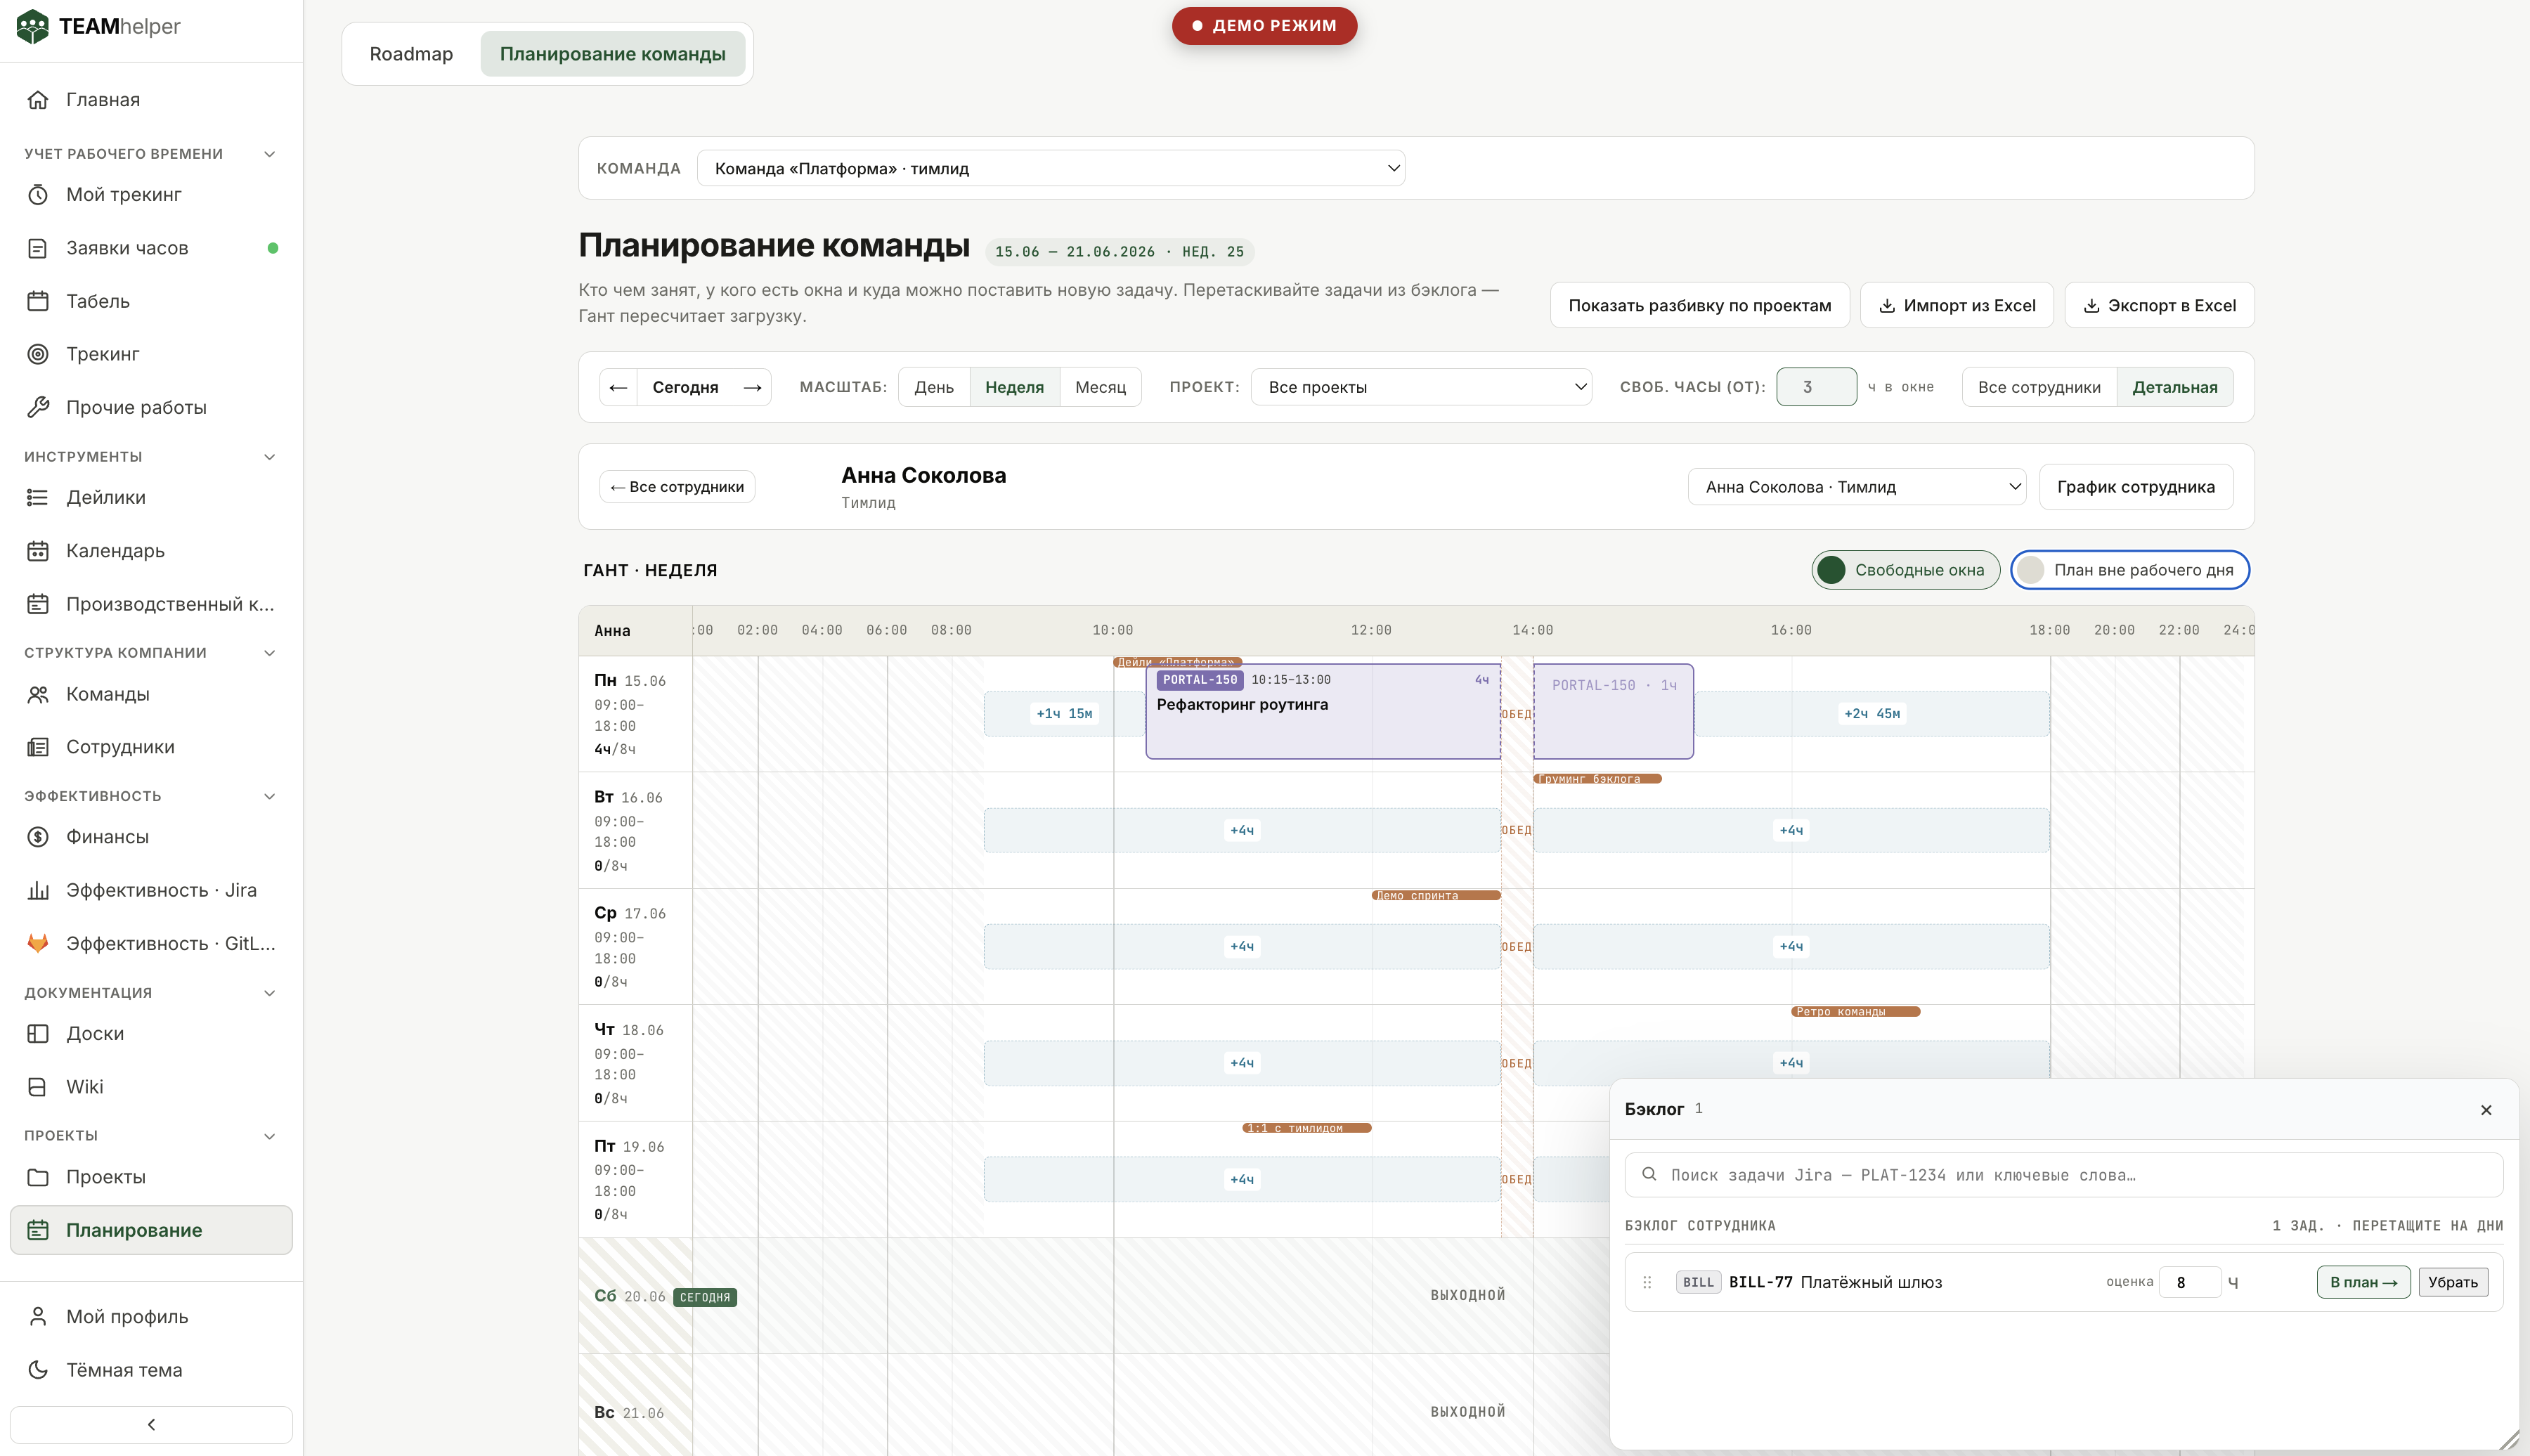Toggle План вне рабочего дня switch

2129,570
